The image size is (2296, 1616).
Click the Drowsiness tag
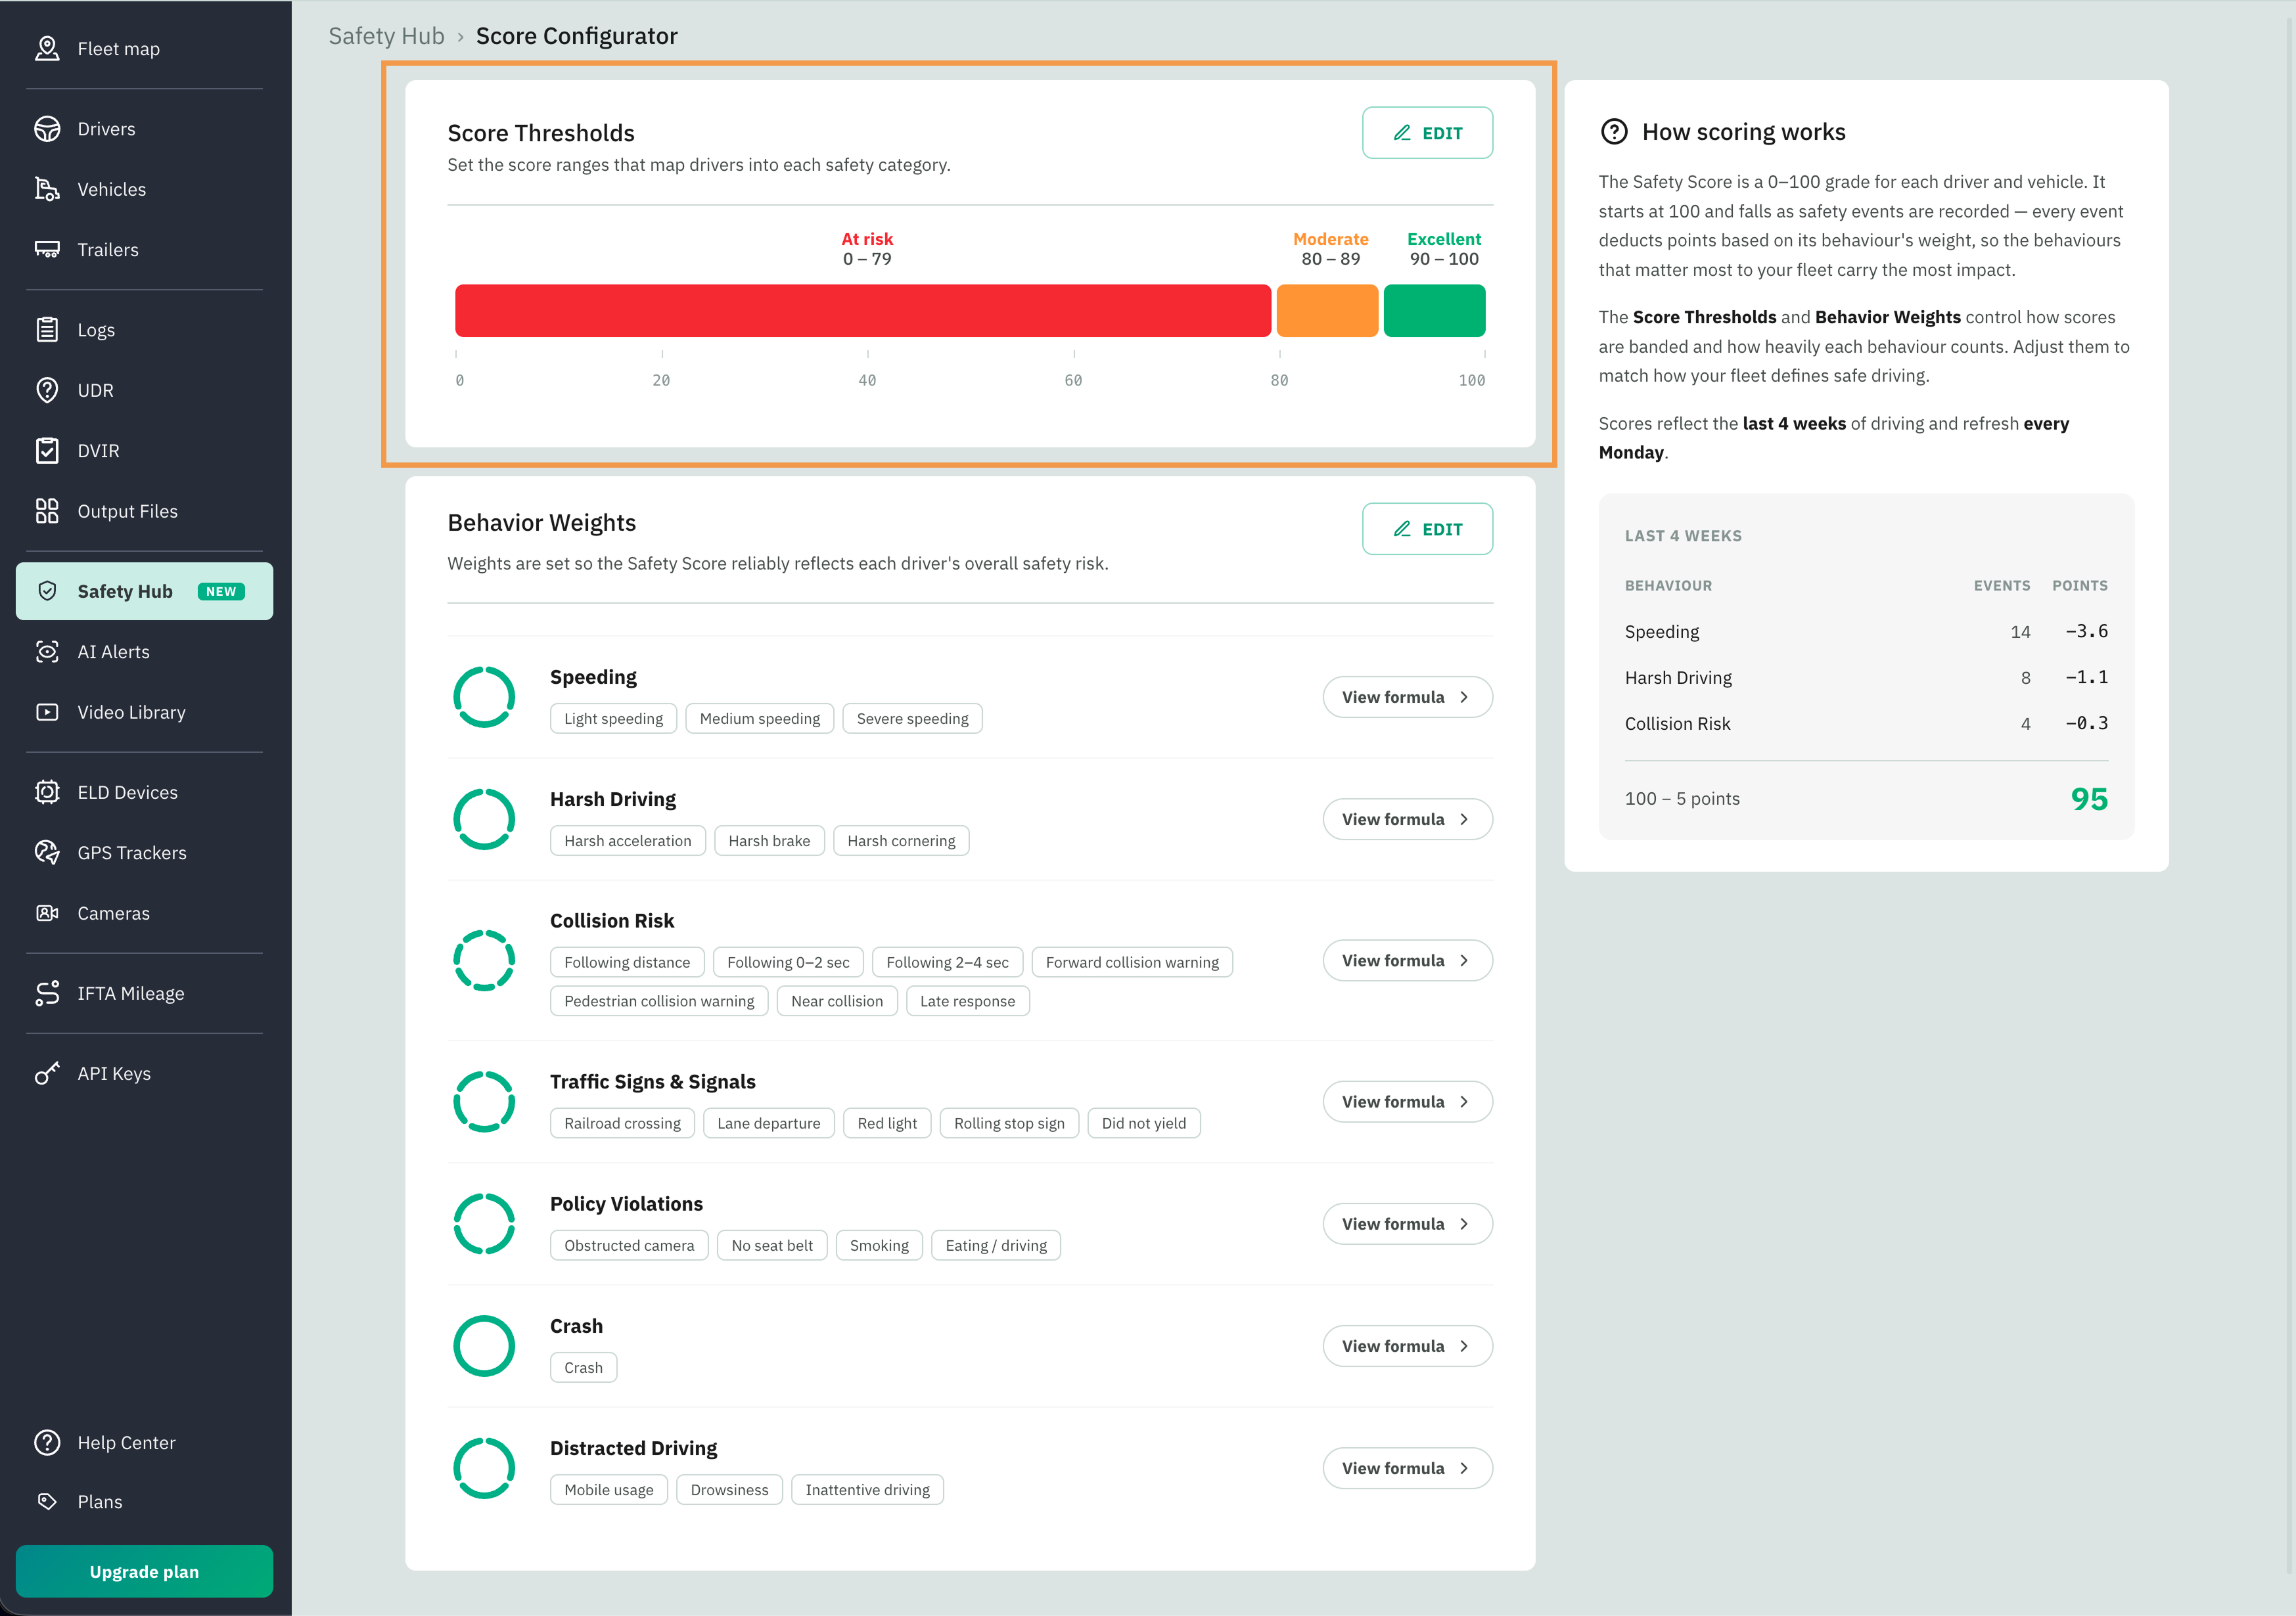click(x=729, y=1490)
